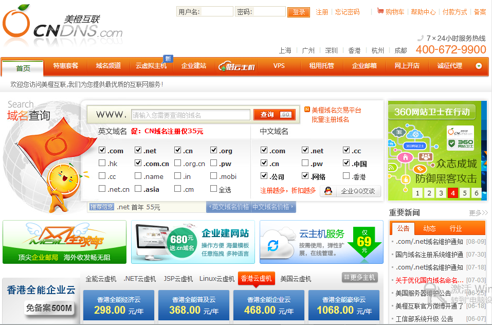Check the English .com domain box
This screenshot has height=325, width=492.
click(x=102, y=150)
